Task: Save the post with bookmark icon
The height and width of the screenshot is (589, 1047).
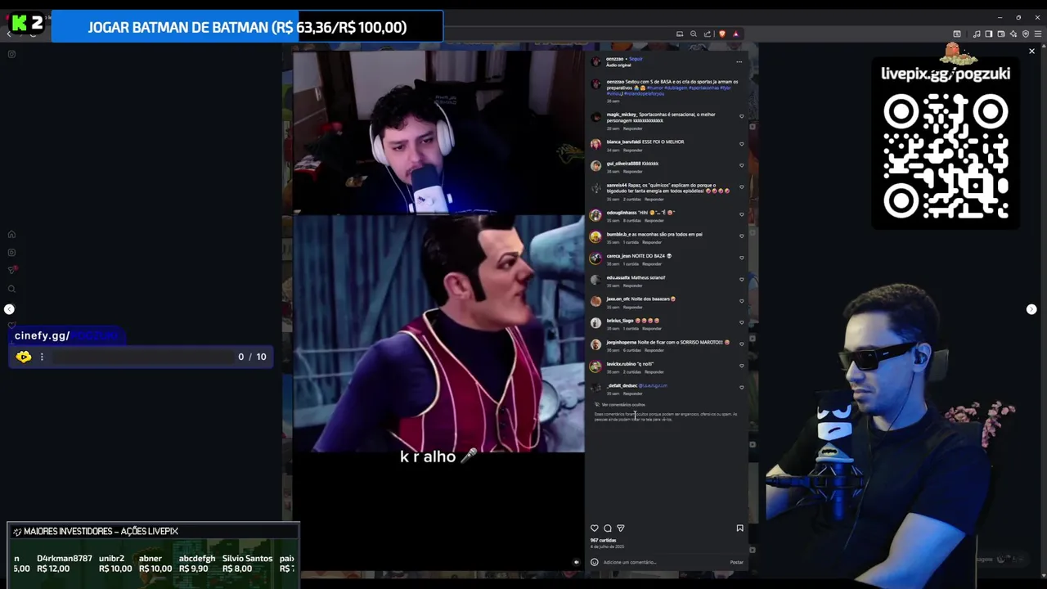Action: click(x=740, y=528)
